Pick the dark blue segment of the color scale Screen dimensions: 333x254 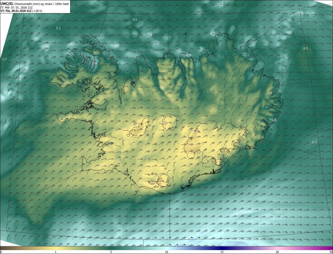[x=222, y=248]
